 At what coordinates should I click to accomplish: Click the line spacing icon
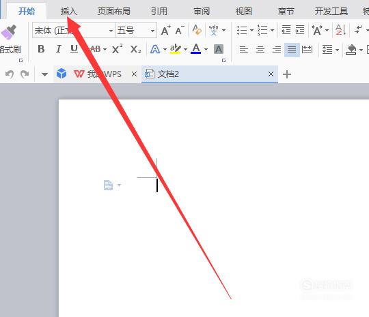coord(327,50)
